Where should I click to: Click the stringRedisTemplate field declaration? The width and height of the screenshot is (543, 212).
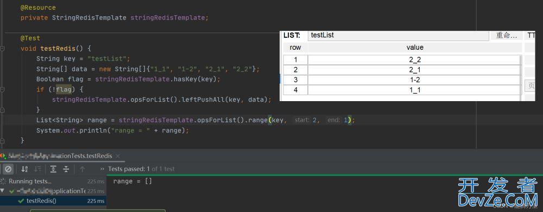(x=168, y=18)
